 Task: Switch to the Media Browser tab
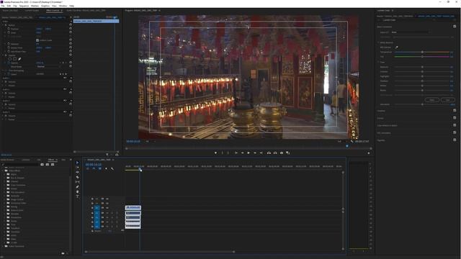(x=7, y=160)
